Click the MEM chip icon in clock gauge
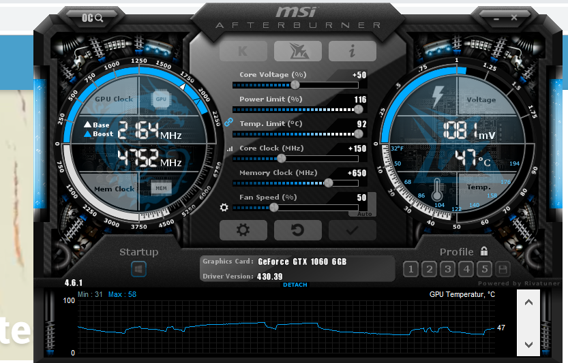 click(161, 188)
